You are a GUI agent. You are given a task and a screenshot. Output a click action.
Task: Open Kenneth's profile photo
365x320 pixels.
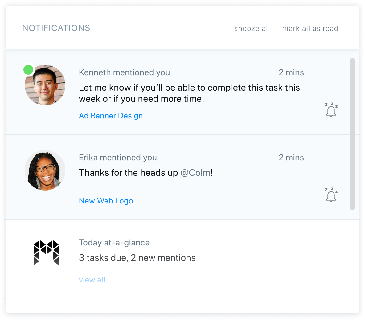pyautogui.click(x=45, y=85)
